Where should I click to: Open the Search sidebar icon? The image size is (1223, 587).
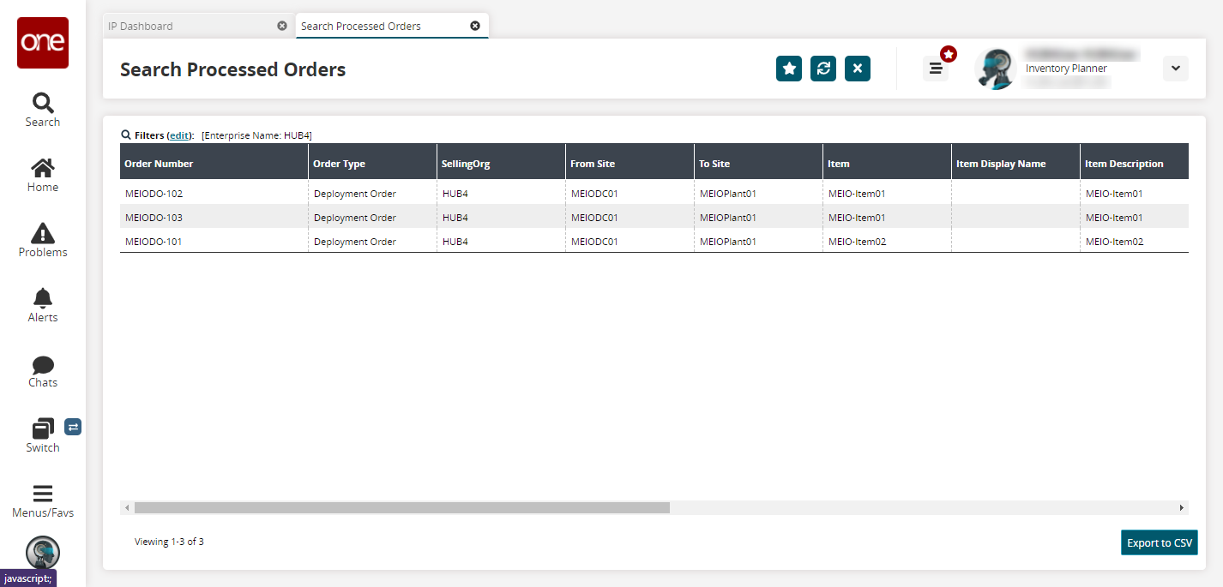point(42,104)
